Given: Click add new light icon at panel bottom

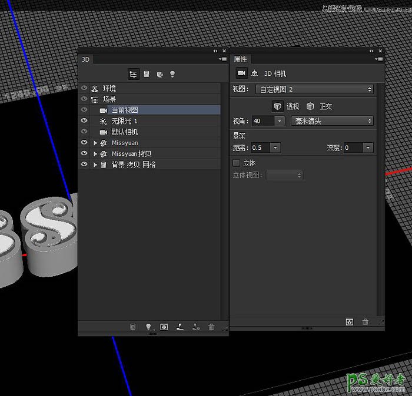Looking at the screenshot, I should 149,327.
